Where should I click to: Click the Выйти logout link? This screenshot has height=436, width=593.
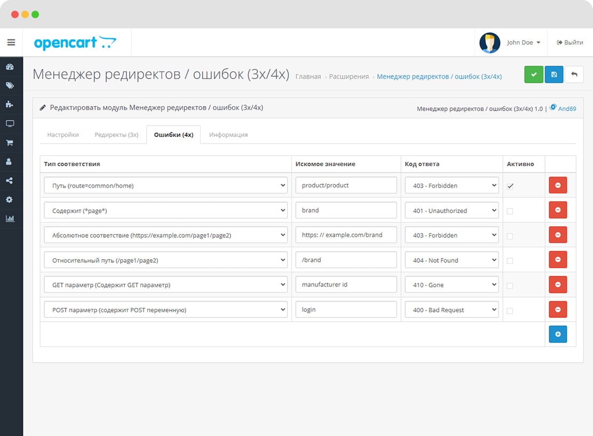pos(570,42)
